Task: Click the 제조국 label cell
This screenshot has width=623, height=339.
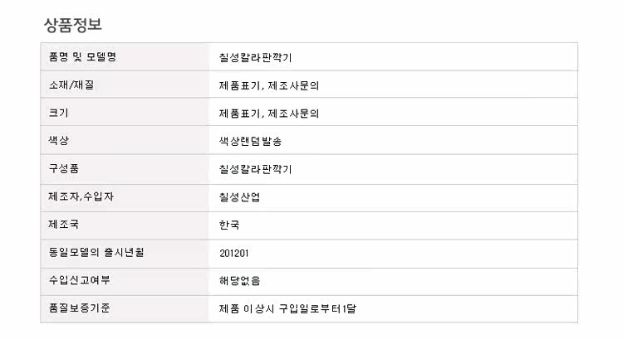Action: pyautogui.click(x=64, y=225)
